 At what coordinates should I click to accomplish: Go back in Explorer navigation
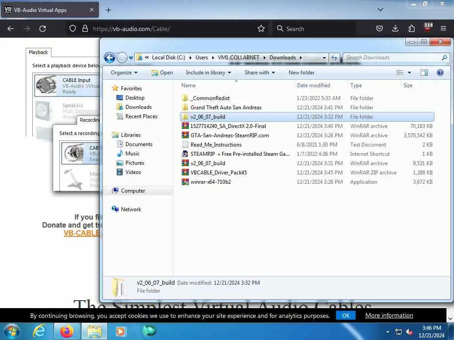(110, 58)
